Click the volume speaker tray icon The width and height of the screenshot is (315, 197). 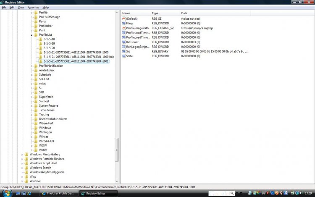pyautogui.click(x=301, y=193)
